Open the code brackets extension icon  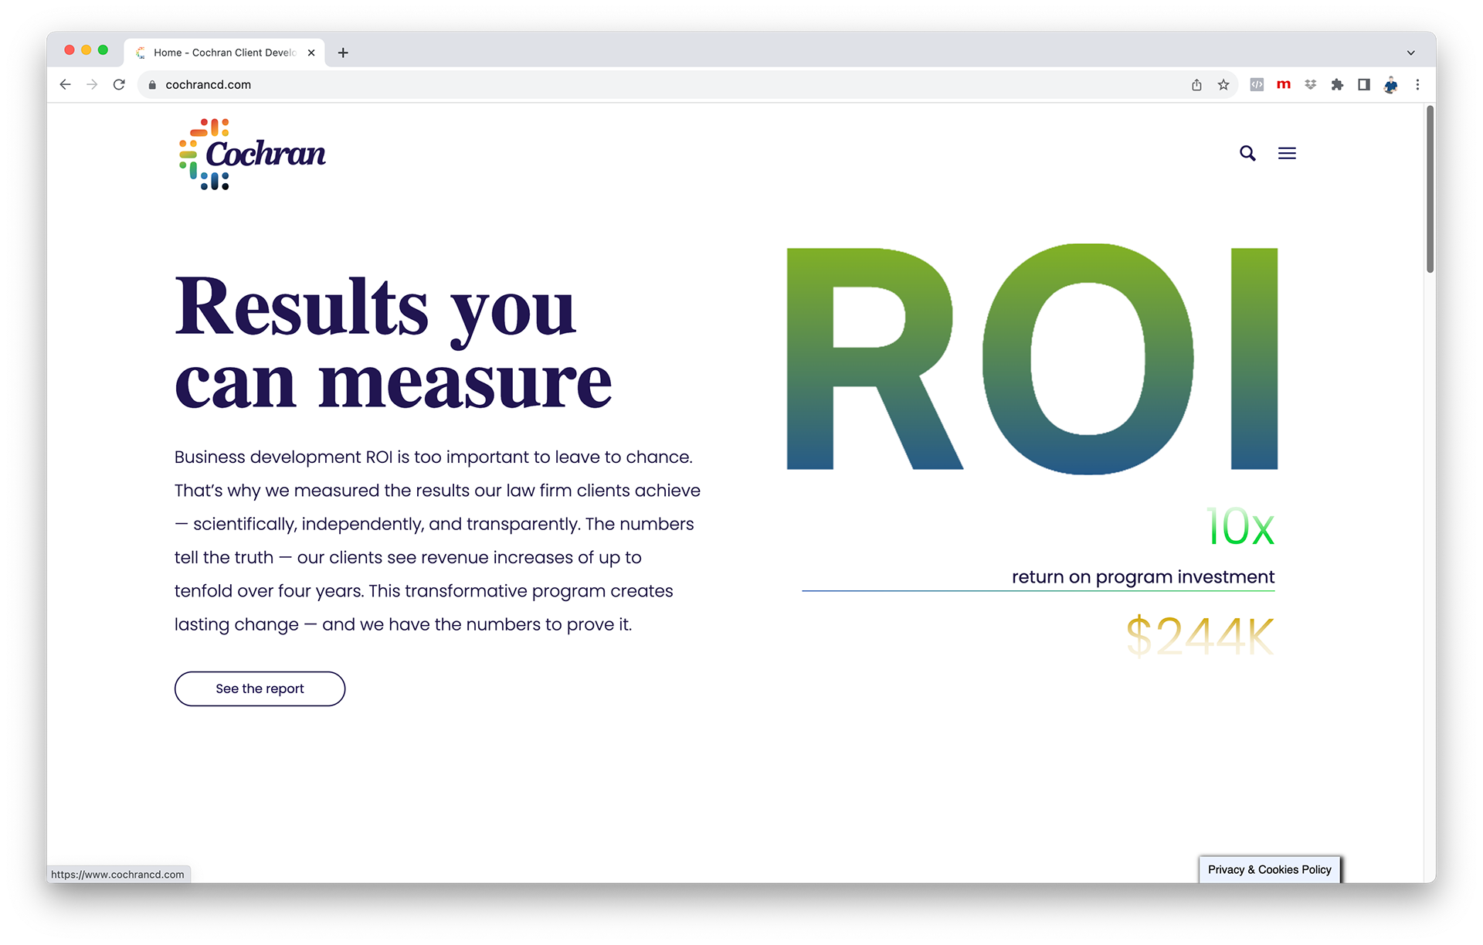[1257, 85]
